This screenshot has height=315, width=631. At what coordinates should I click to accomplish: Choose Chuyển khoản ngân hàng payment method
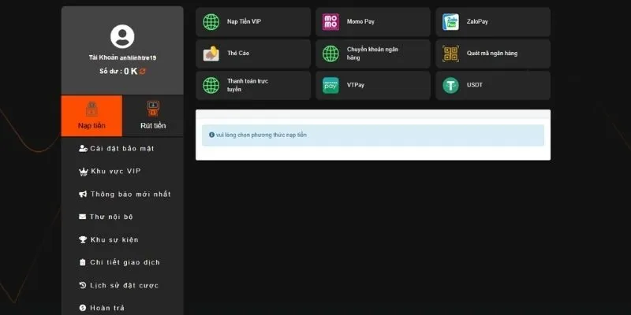tap(373, 54)
